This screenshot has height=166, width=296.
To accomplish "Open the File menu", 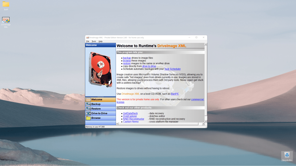I will 88,41.
